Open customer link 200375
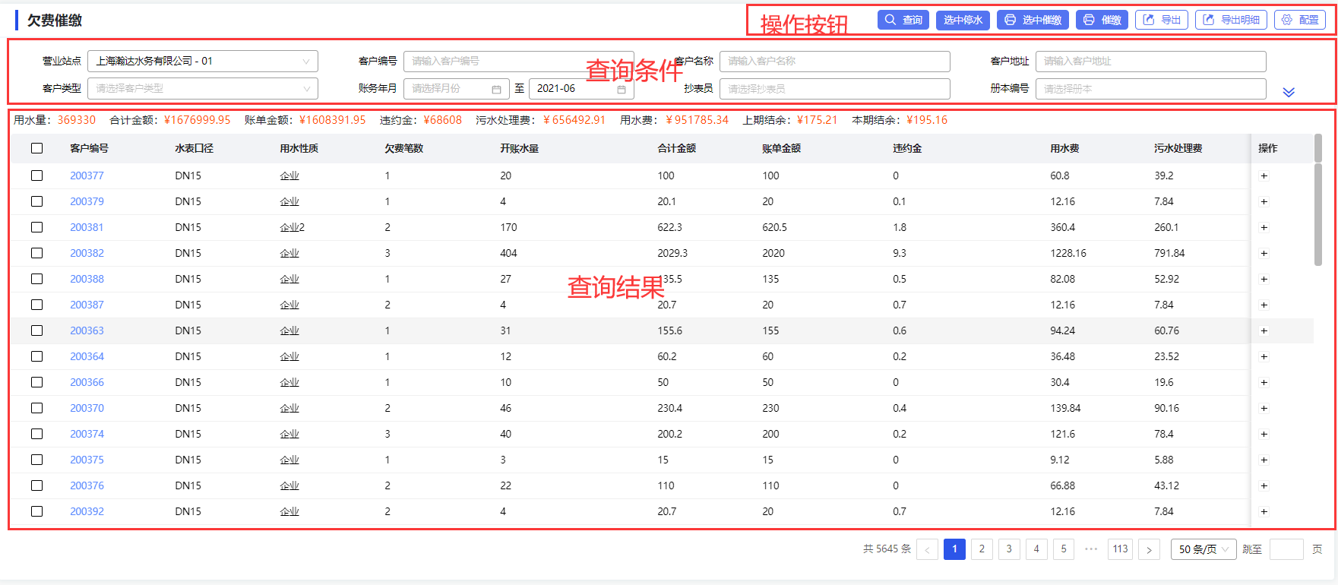This screenshot has height=585, width=1338. (87, 460)
